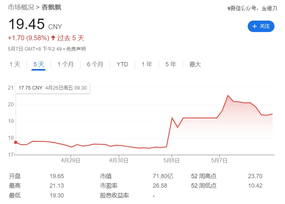Image resolution: width=285 pixels, height=204 pixels.
Task: Switch to the 1 天 range tab
Action: (15, 64)
